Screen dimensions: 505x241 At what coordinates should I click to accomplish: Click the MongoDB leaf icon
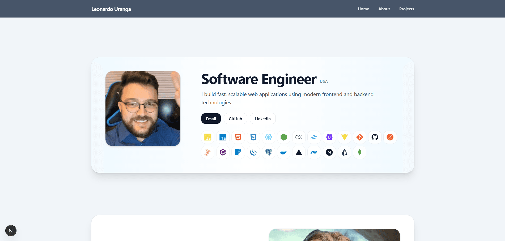[359, 152]
